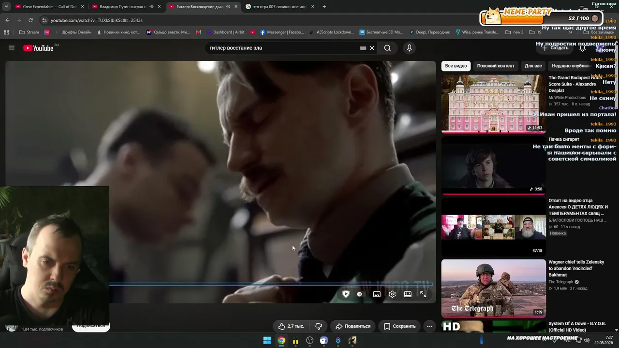Save video with Сохранить button
The height and width of the screenshot is (348, 619).
pyautogui.click(x=399, y=326)
